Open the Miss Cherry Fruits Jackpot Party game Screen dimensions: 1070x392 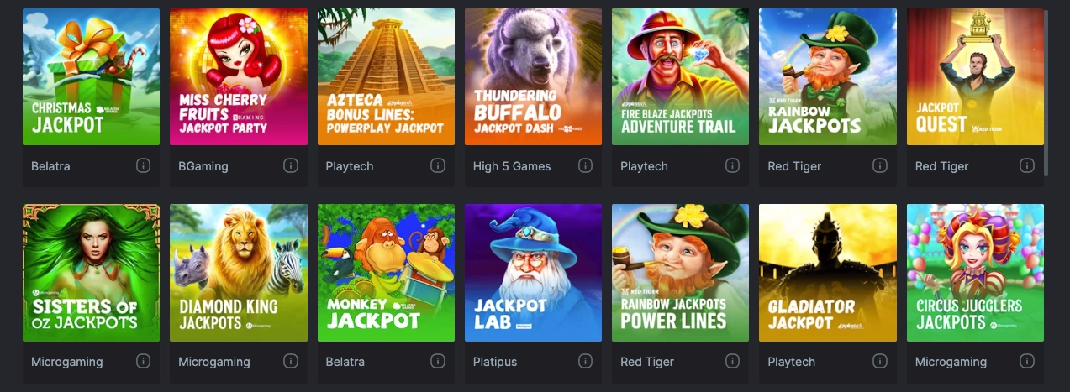(239, 76)
